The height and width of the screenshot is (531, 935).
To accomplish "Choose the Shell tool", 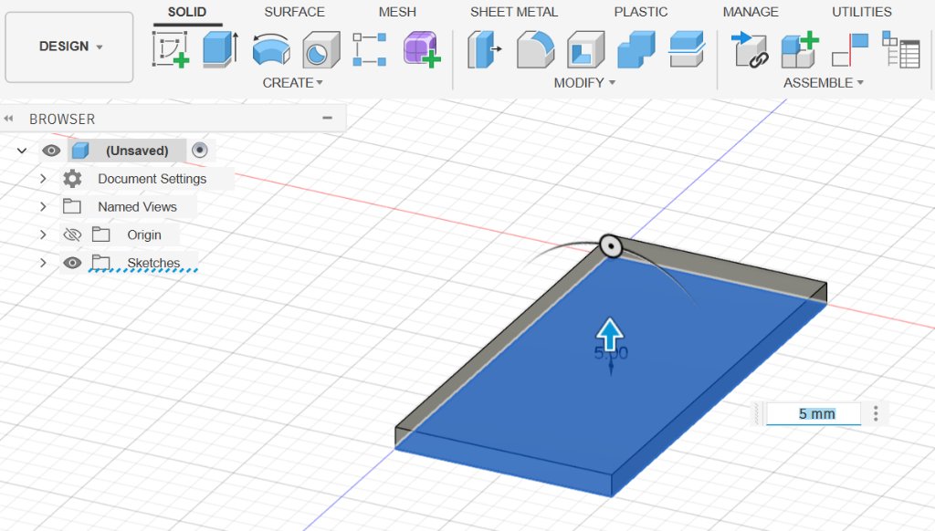I will point(585,49).
